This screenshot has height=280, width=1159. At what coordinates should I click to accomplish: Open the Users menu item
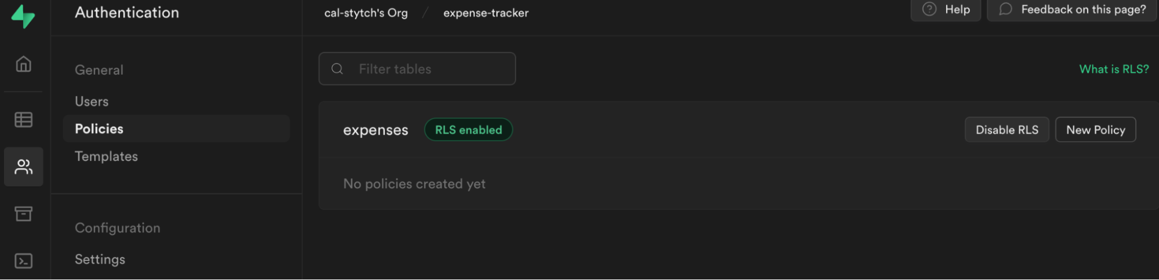[92, 101]
